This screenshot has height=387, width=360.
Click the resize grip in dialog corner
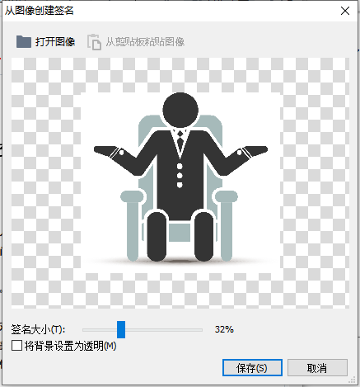(x=352, y=380)
